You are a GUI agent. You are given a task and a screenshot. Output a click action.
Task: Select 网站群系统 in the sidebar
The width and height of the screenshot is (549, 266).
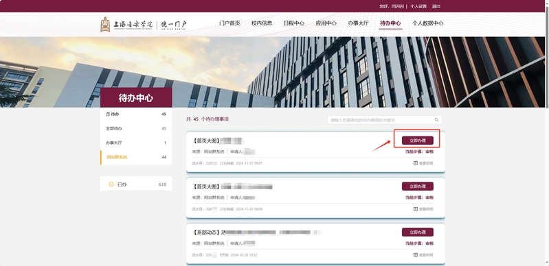point(136,157)
